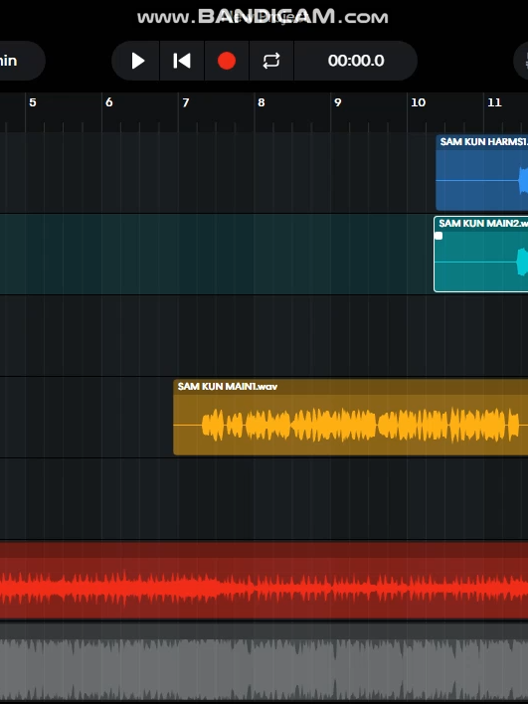Viewport: 528px width, 704px height.
Task: Click the white fade handle on MAIN2 clip
Action: [x=439, y=236]
